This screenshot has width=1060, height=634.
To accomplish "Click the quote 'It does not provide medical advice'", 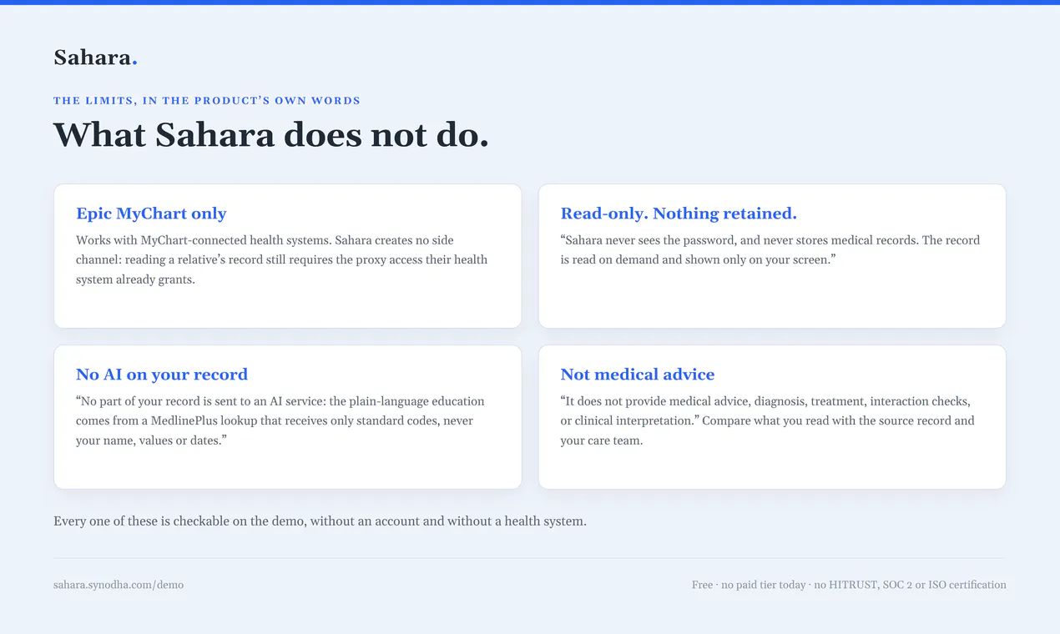I will tap(766, 420).
